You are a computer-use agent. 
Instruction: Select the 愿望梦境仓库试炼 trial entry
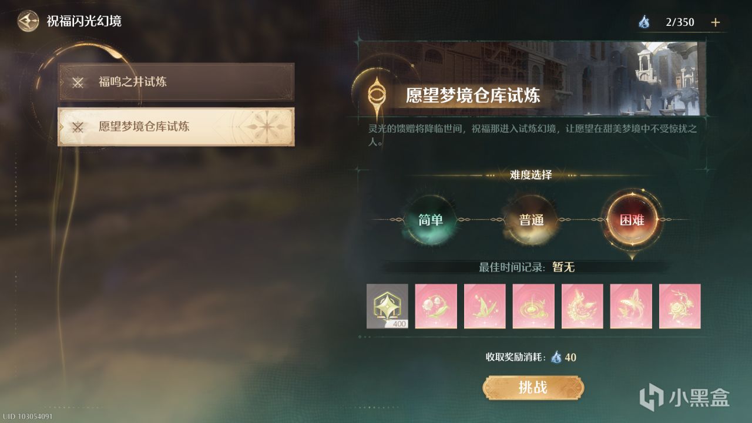(176, 127)
